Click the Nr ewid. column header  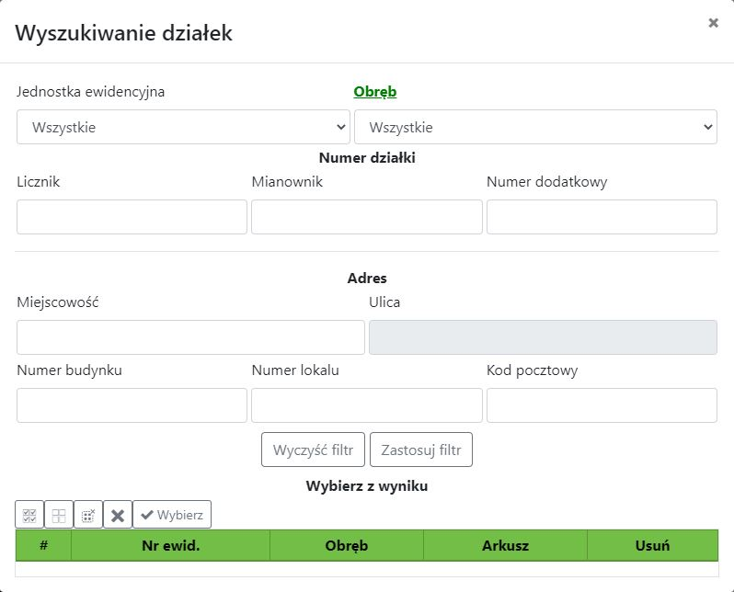[170, 545]
